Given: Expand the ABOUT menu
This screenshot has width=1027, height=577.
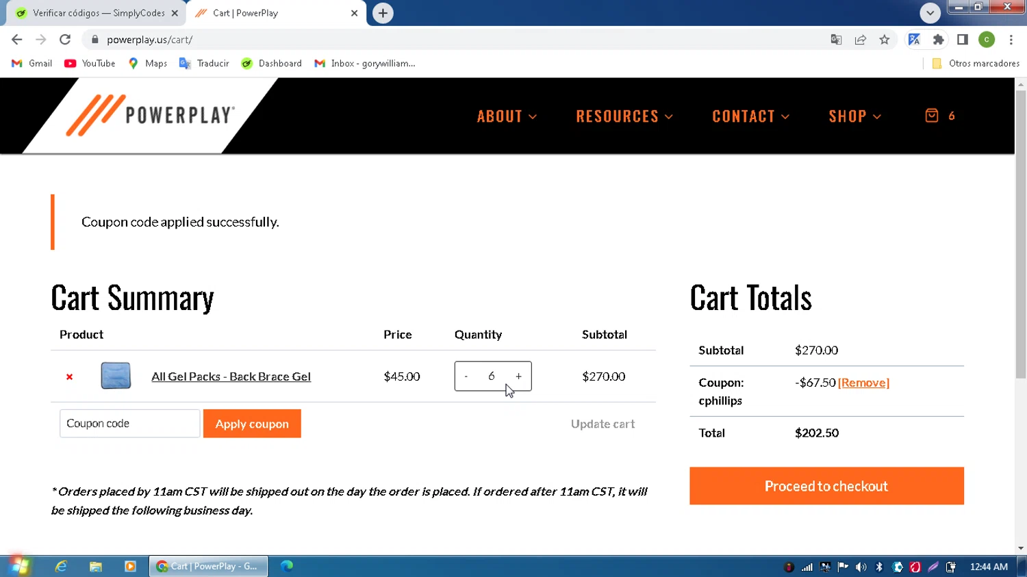Looking at the screenshot, I should 507,116.
